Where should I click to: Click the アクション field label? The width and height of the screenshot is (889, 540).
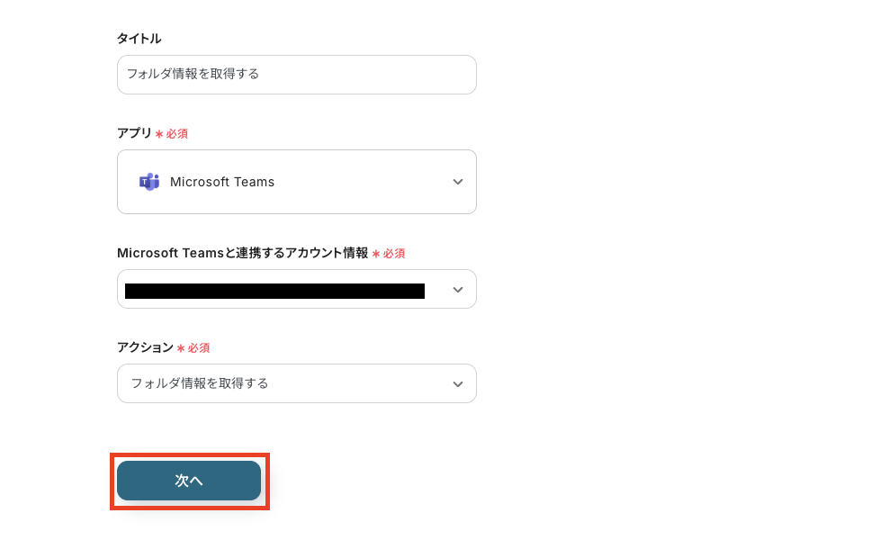145,347
